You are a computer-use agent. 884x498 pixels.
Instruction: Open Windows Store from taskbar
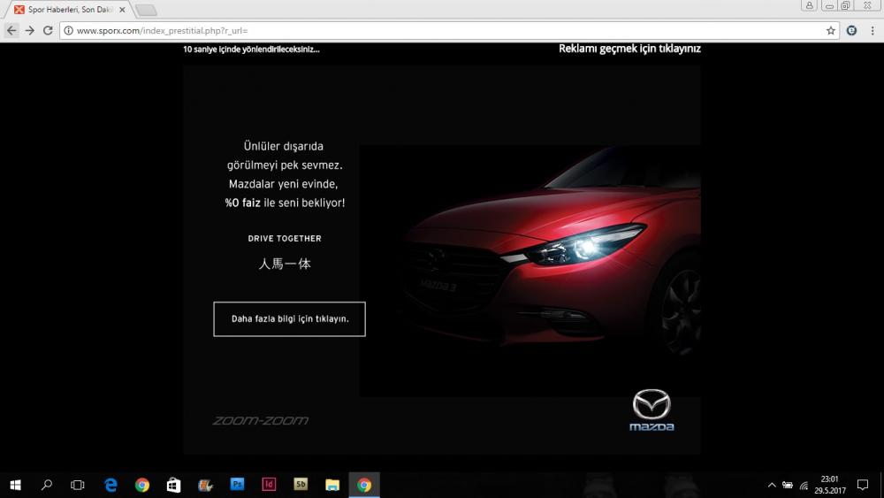(x=173, y=485)
